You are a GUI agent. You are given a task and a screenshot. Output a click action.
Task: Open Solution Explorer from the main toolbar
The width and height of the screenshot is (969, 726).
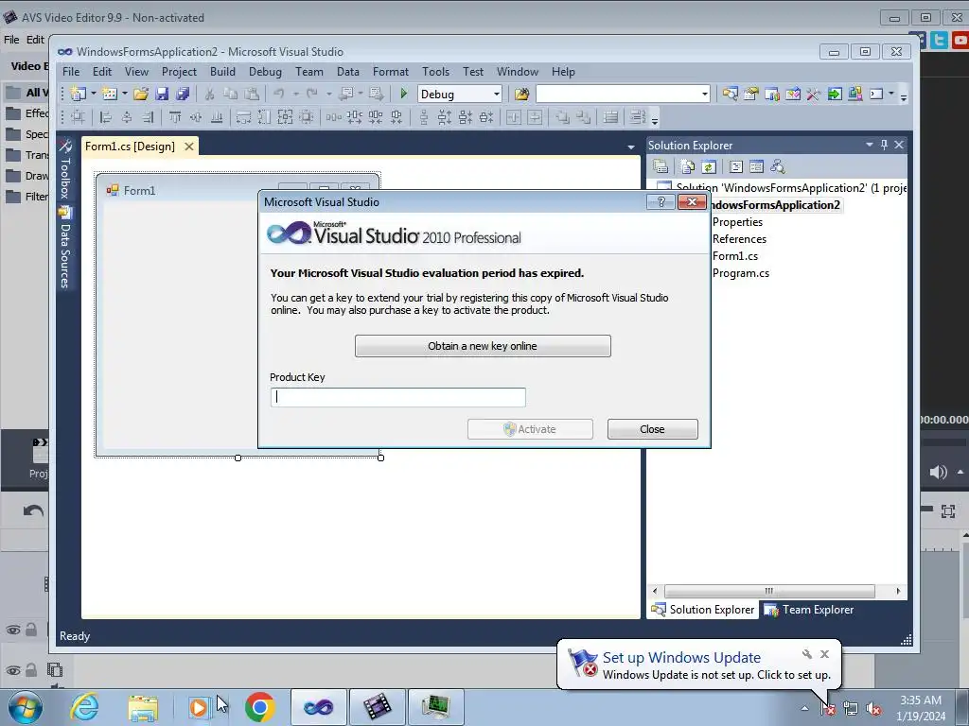(730, 94)
